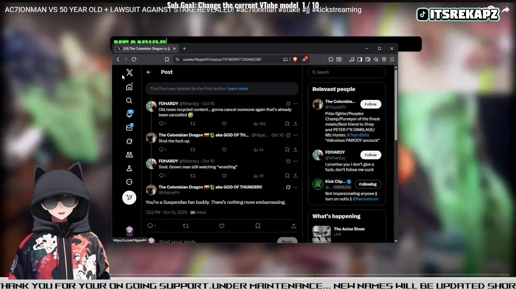
Task: Click Following button for Kick Clips
Action: (368, 184)
